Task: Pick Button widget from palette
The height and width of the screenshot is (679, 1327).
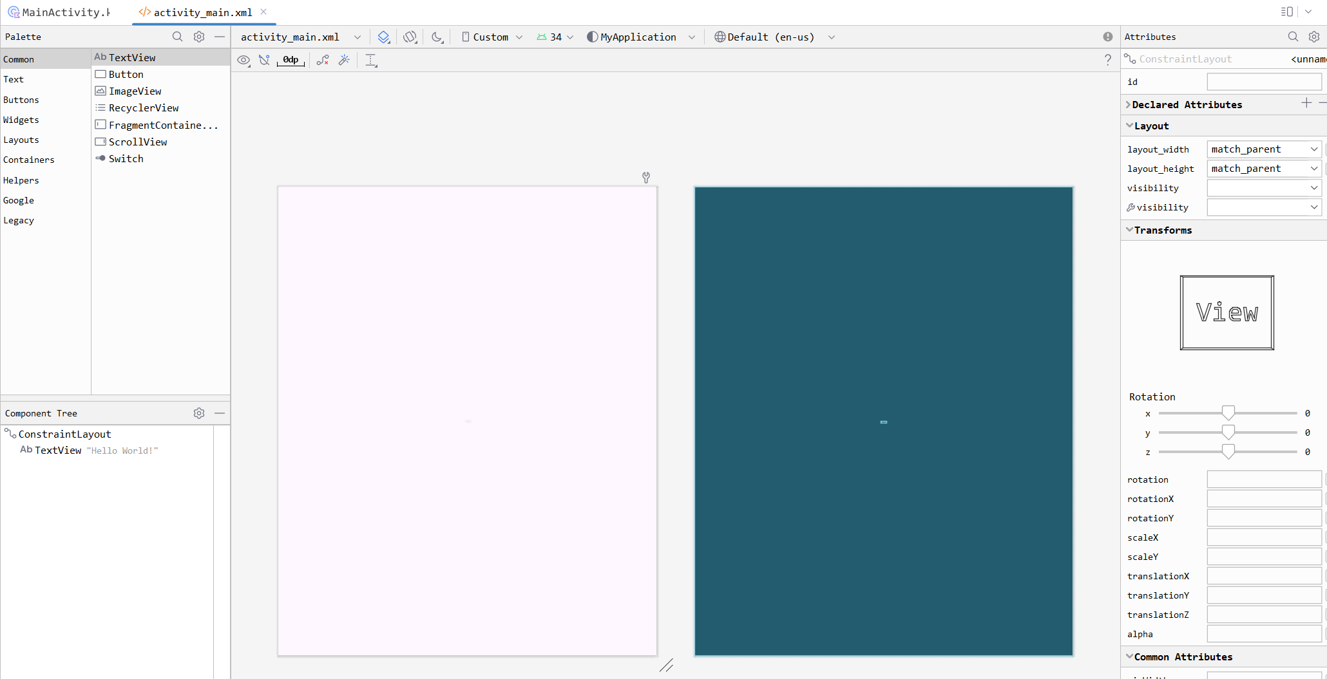Action: (160, 74)
